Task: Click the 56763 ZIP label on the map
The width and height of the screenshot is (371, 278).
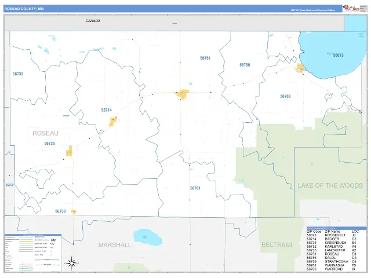Action: pyautogui.click(x=285, y=96)
